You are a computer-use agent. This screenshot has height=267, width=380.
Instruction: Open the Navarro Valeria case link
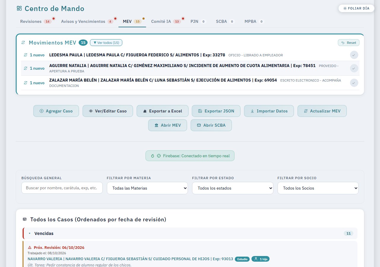(x=130, y=259)
